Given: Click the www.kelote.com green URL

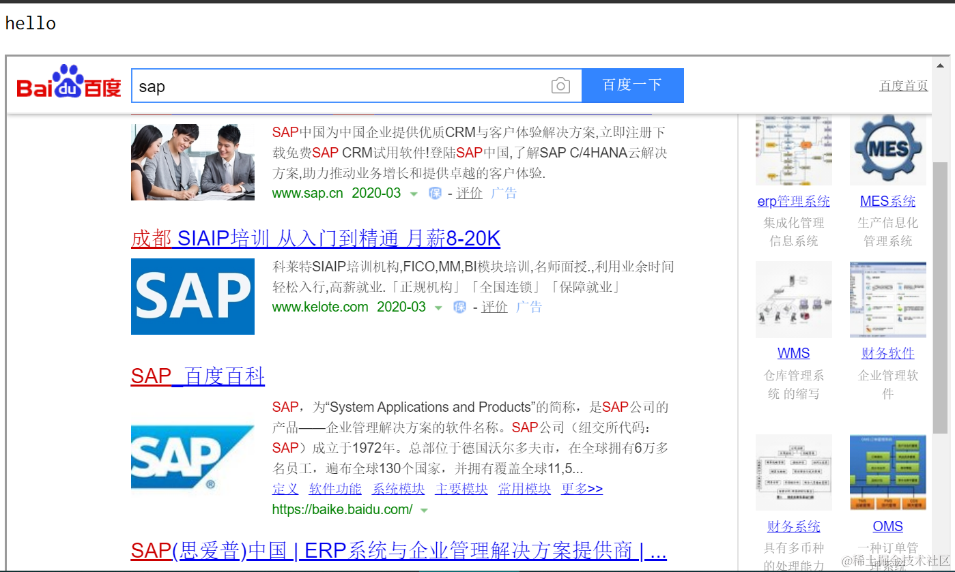Looking at the screenshot, I should tap(320, 307).
